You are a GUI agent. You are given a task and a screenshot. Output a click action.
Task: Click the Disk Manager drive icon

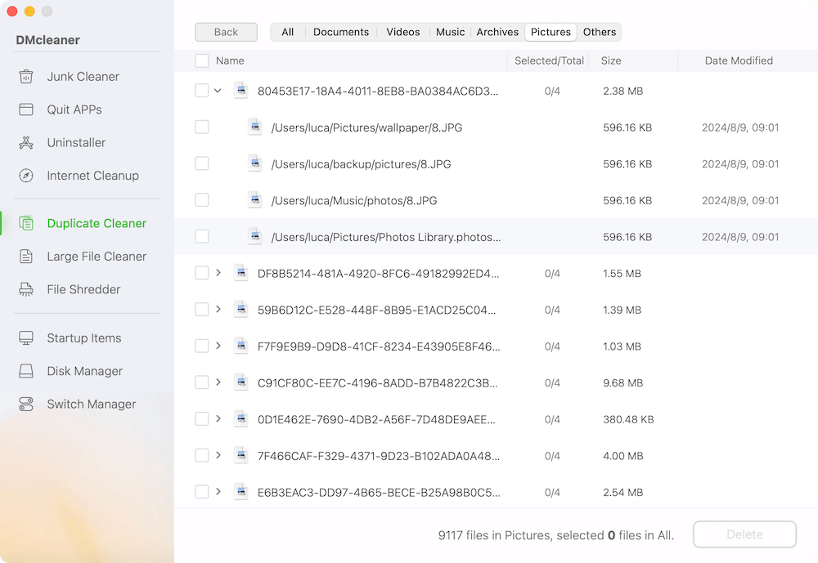pos(26,371)
